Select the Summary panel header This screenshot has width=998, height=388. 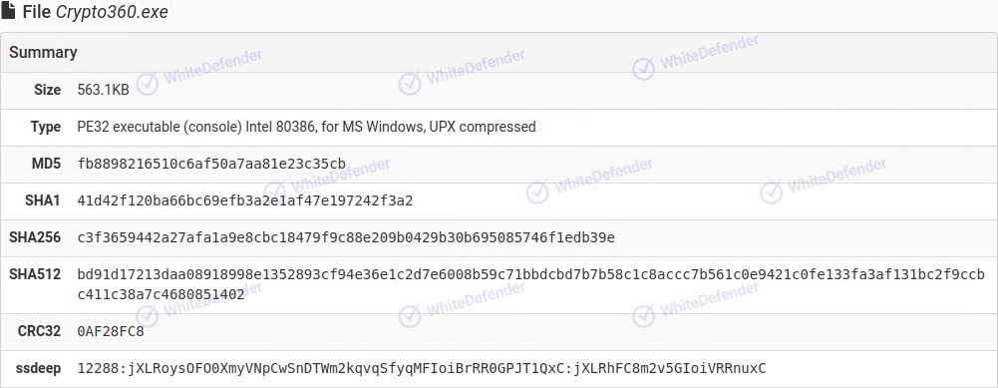[499, 52]
